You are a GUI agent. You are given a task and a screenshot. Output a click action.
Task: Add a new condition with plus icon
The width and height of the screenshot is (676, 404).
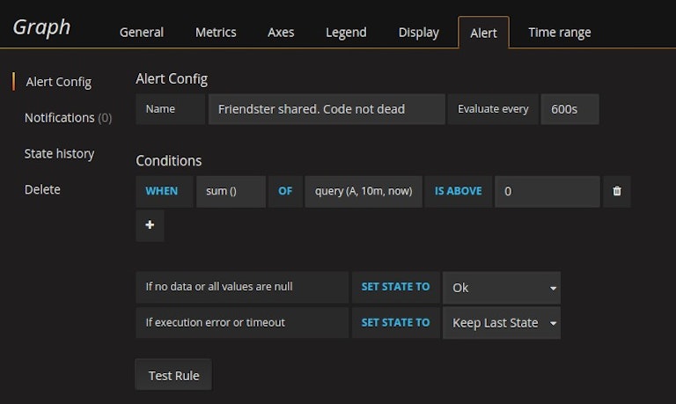[150, 225]
